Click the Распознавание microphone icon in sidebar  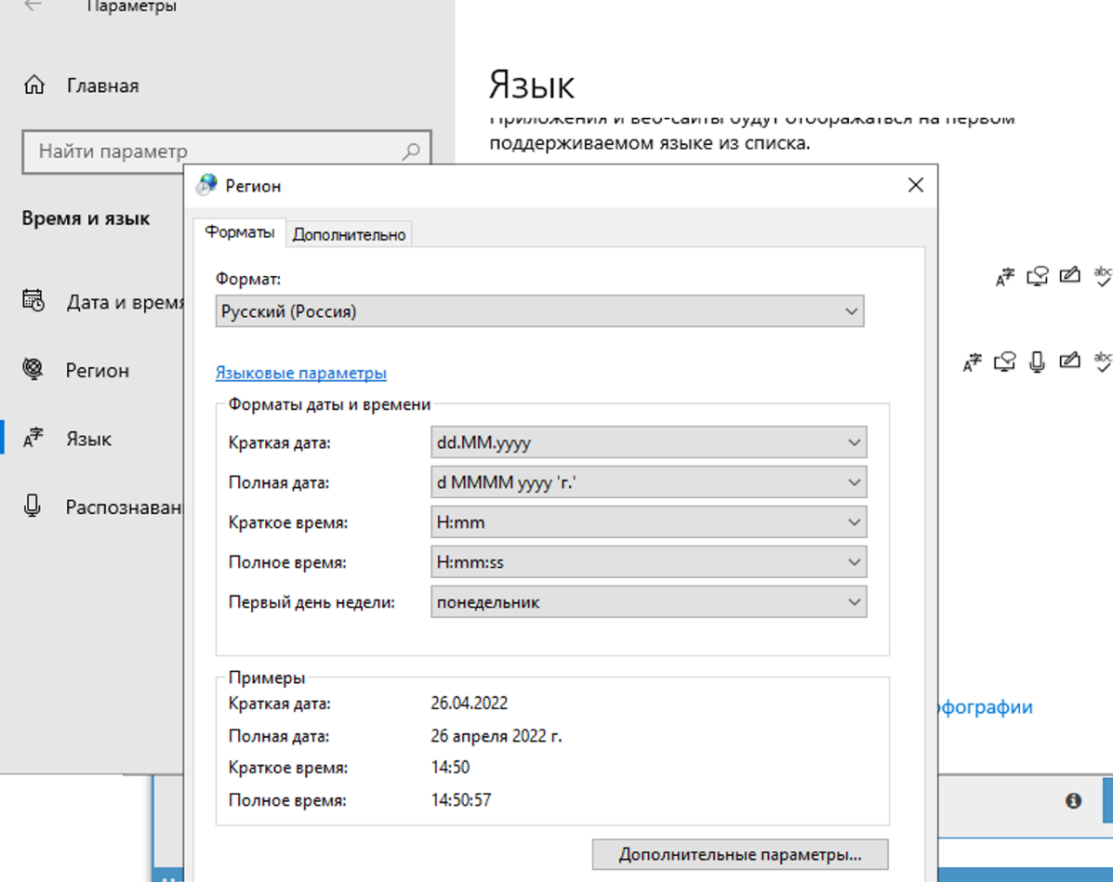pyautogui.click(x=33, y=507)
